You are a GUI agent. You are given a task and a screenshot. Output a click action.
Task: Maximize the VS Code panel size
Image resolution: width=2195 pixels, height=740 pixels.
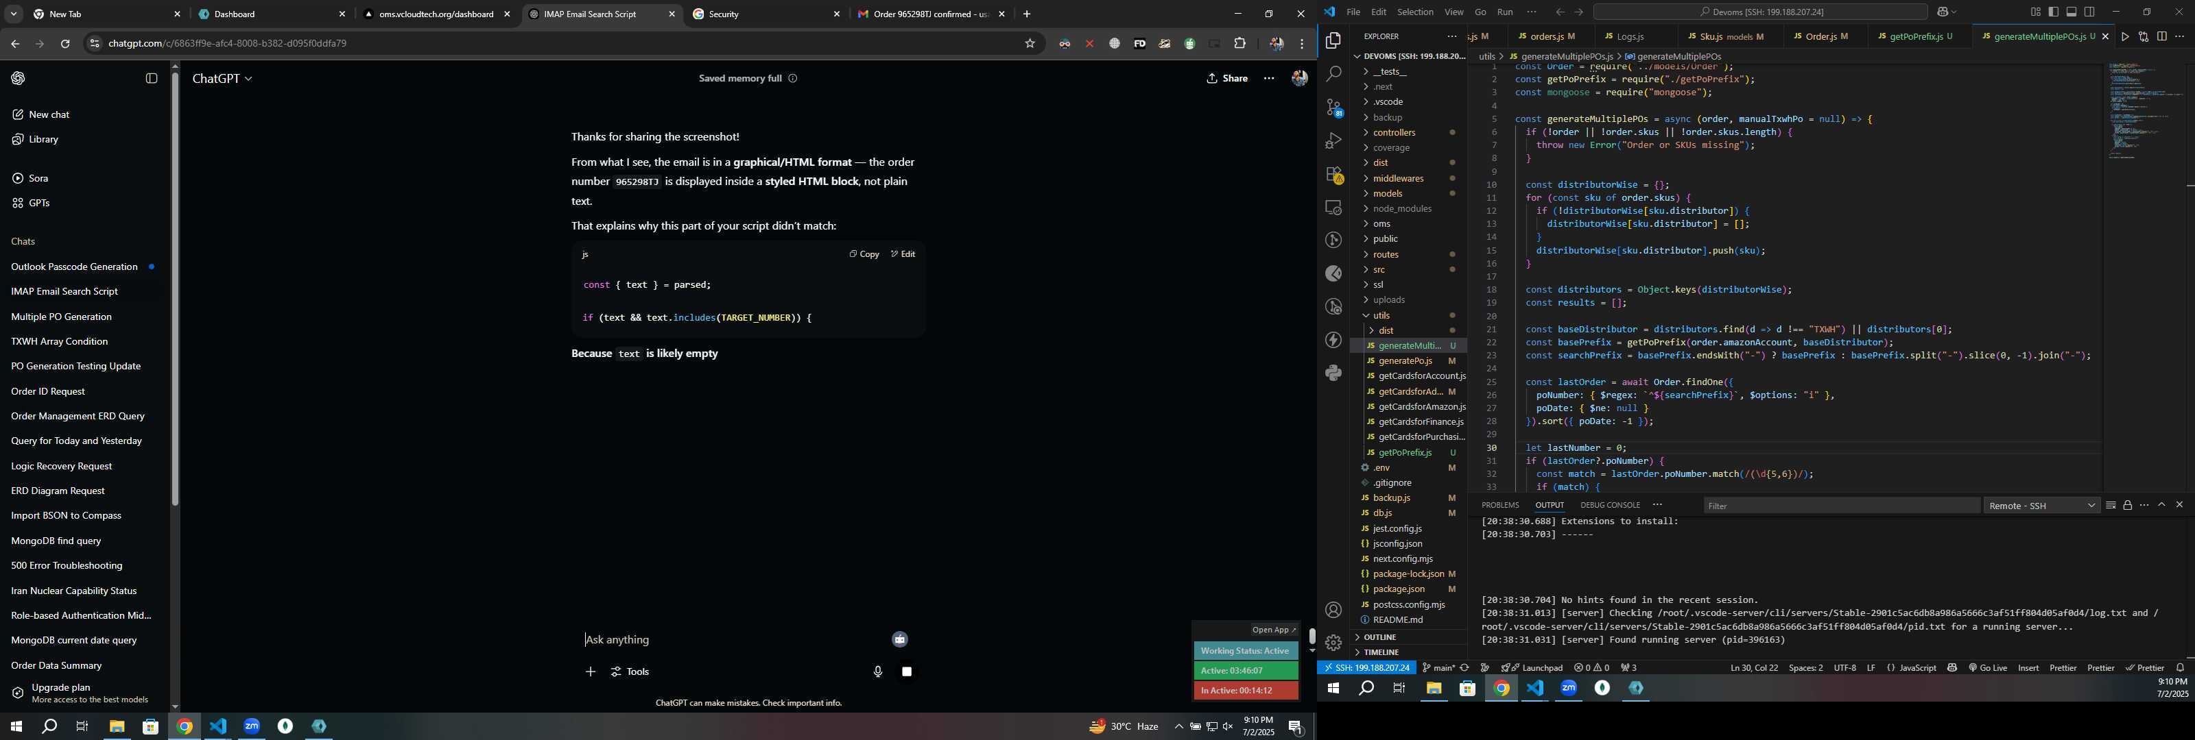(2162, 505)
